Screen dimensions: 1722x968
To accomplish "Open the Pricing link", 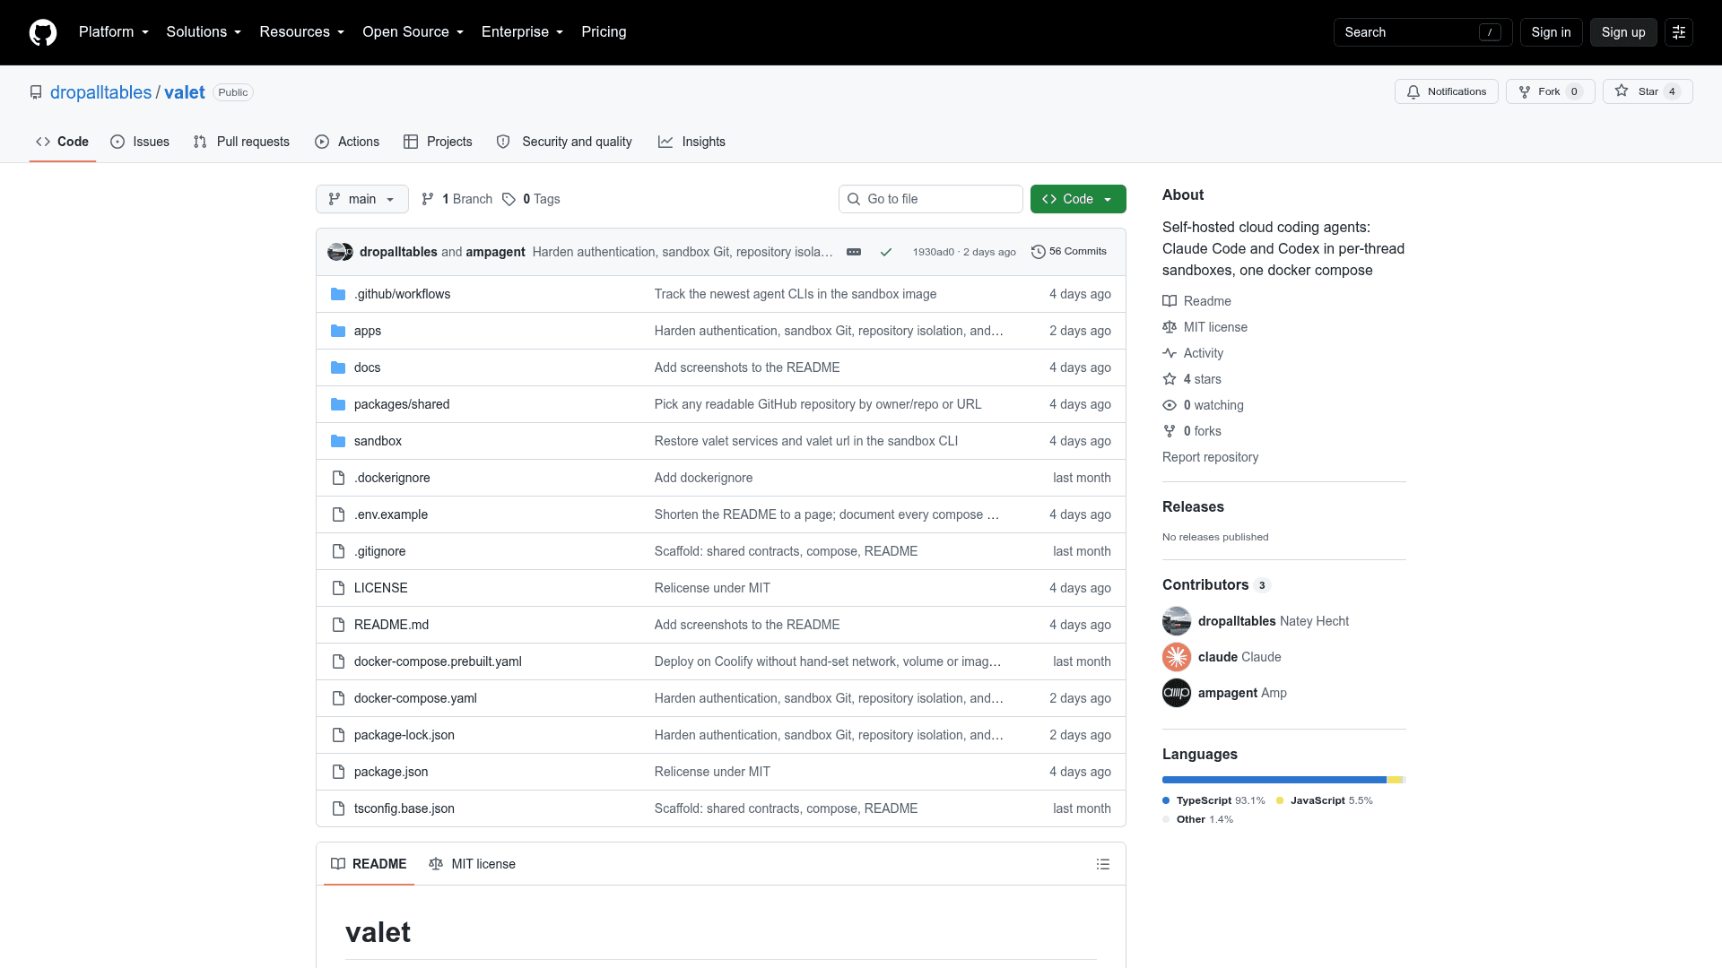I will (x=604, y=32).
